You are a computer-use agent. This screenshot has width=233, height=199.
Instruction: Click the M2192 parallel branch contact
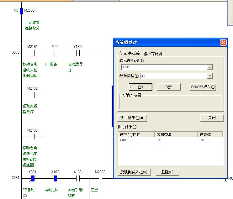(x=32, y=95)
